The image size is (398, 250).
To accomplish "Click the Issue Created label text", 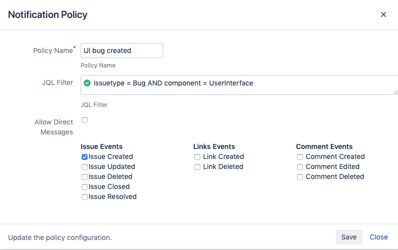I will coord(111,156).
